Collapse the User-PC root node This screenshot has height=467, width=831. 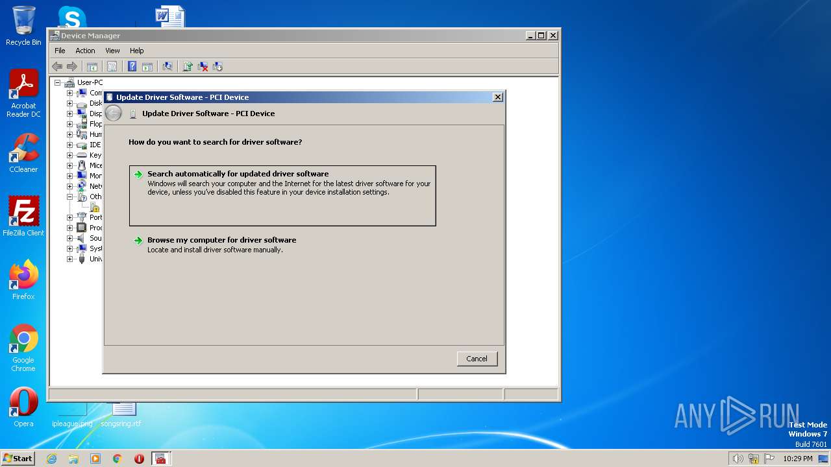[x=57, y=82]
